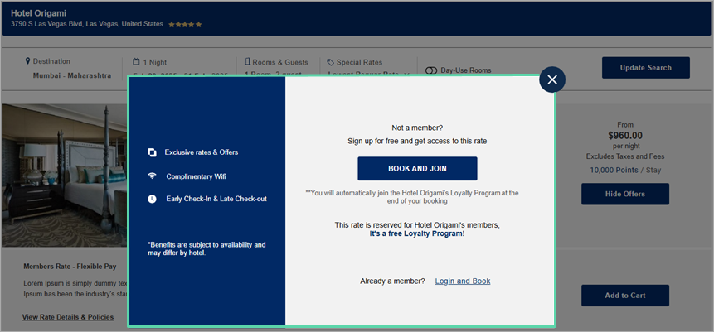This screenshot has height=332, width=714.
Task: Click the Already a member? text
Action: pos(392,281)
